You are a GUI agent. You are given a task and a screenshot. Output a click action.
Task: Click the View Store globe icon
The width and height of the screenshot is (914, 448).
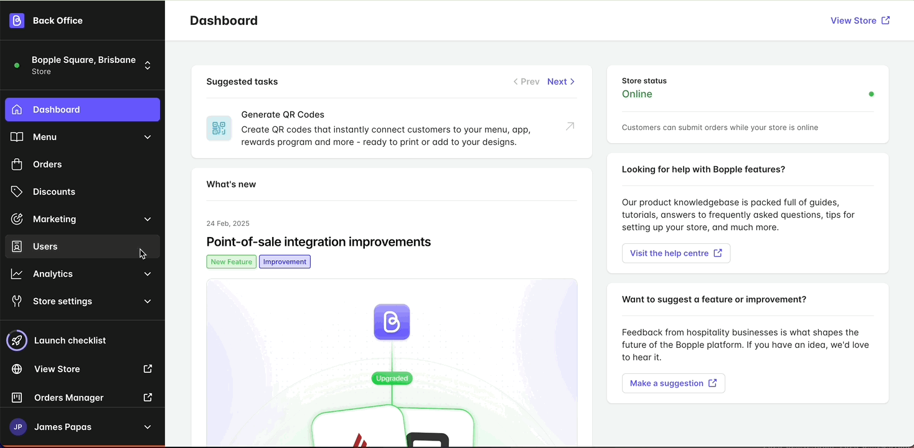point(17,368)
